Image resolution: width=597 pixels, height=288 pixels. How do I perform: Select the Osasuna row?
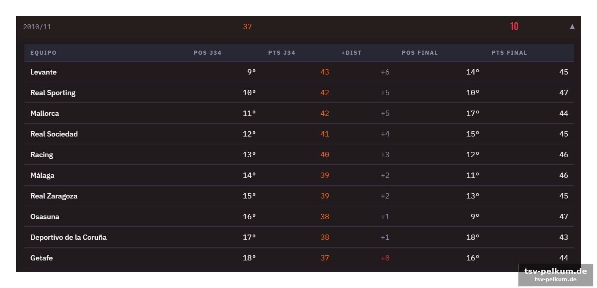[x=299, y=217]
